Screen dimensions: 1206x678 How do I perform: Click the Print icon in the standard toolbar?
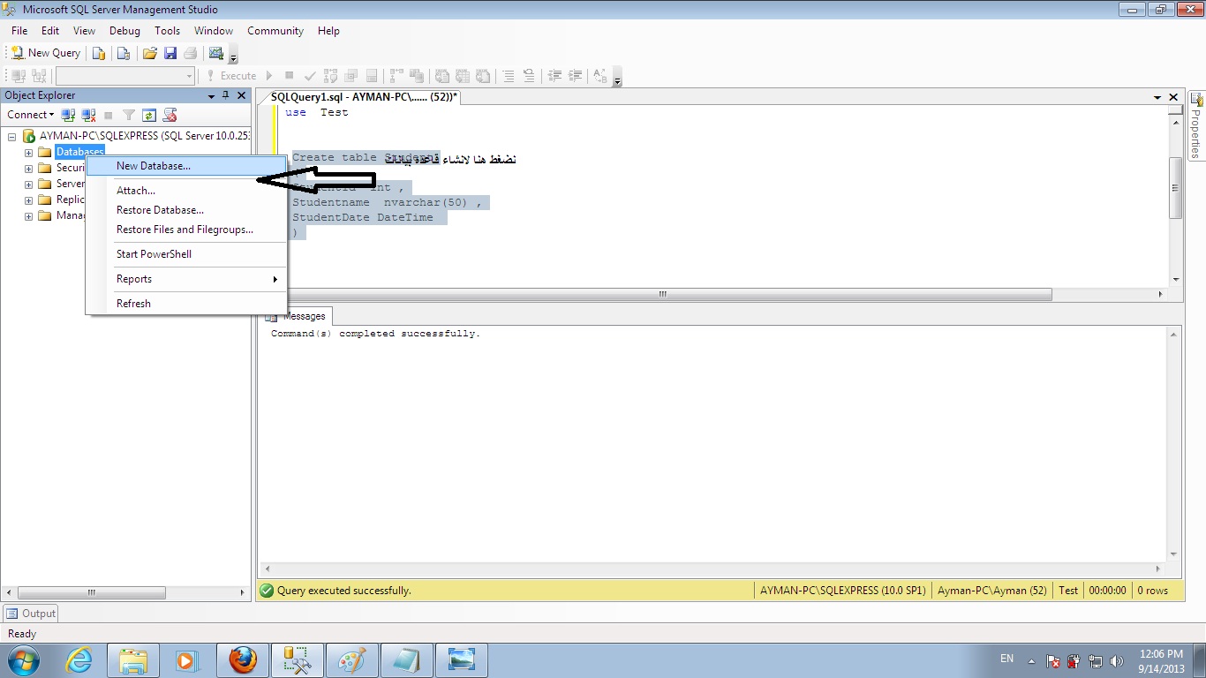190,53
